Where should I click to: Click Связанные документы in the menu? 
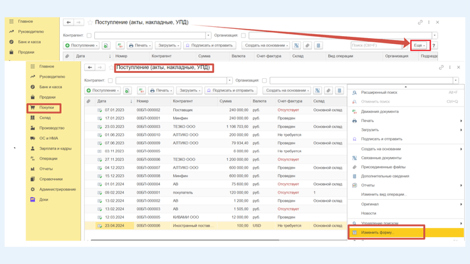click(381, 158)
